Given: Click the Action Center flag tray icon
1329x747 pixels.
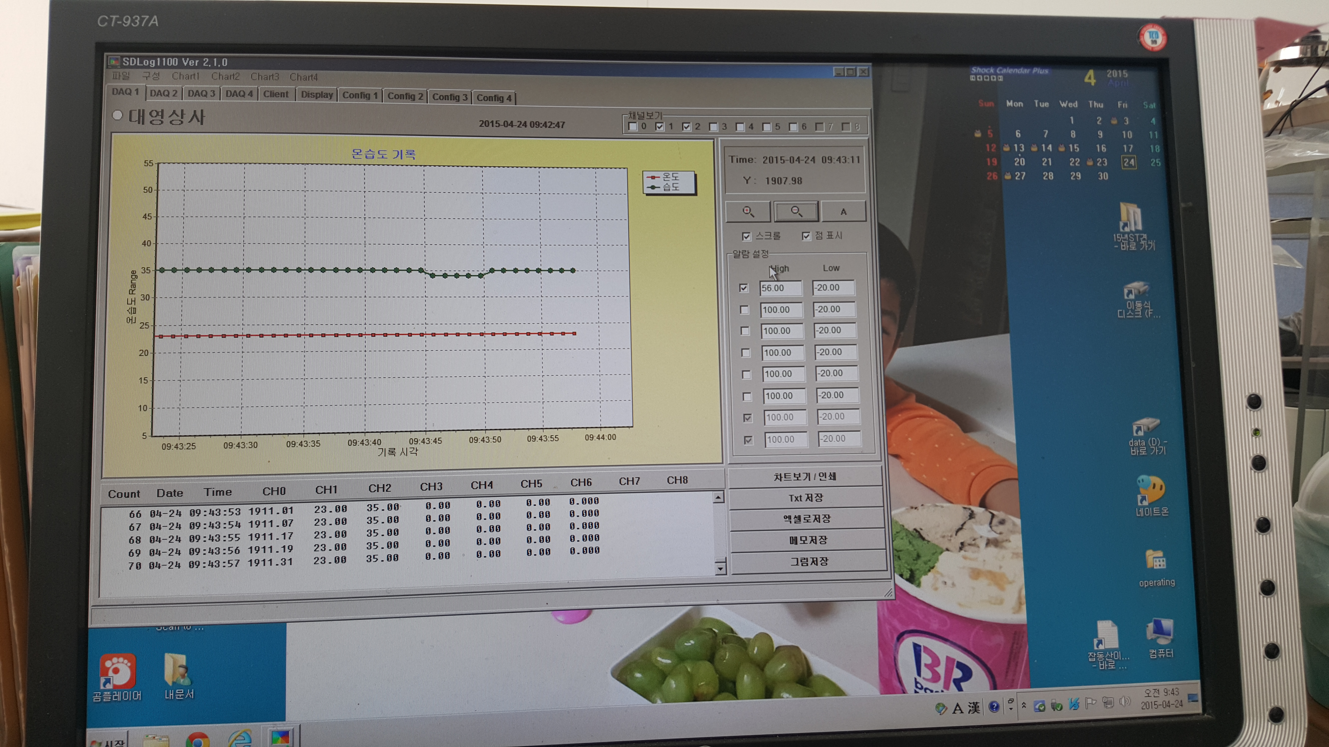Looking at the screenshot, I should 1091,703.
